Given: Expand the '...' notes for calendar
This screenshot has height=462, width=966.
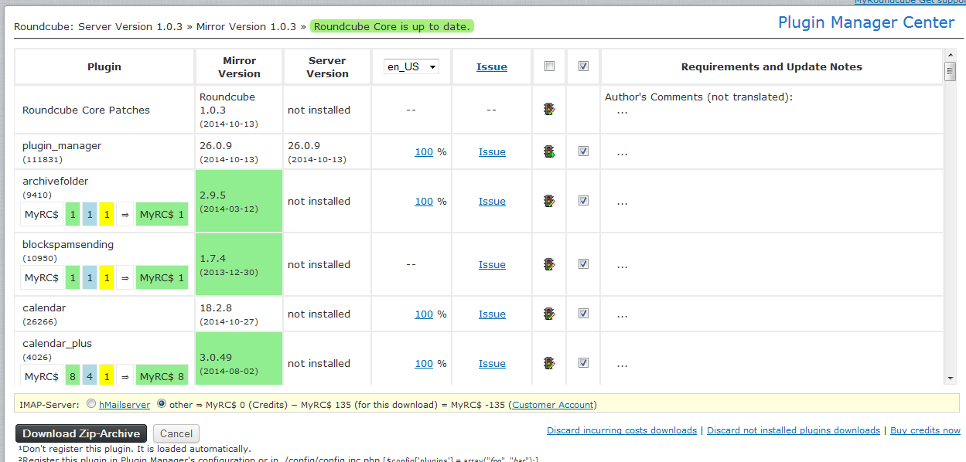Looking at the screenshot, I should pyautogui.click(x=622, y=314).
